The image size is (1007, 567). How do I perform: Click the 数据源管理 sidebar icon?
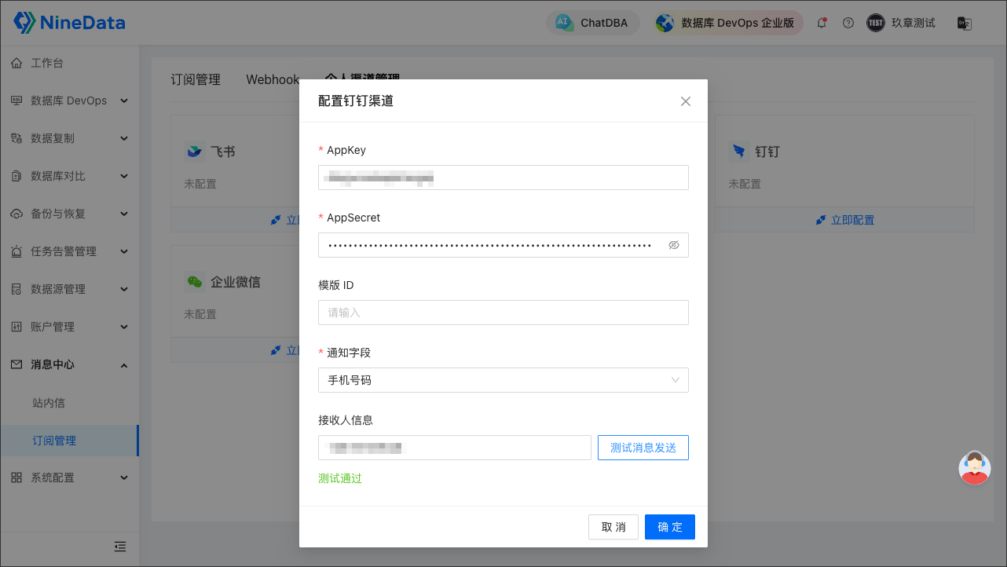pos(16,289)
